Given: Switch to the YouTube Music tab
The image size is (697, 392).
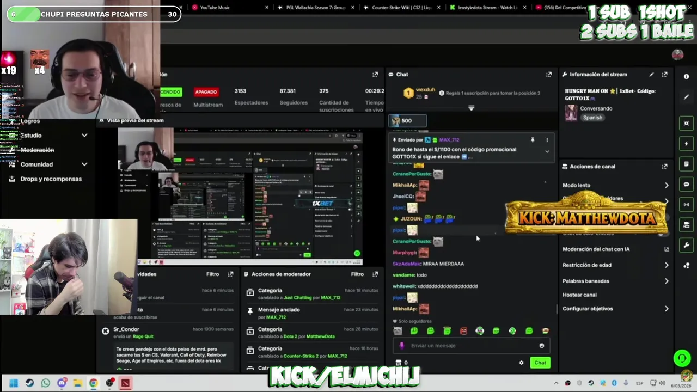Looking at the screenshot, I should click(229, 8).
